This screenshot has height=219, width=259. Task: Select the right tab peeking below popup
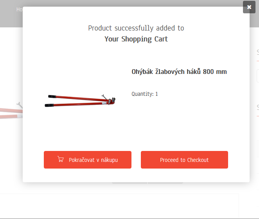(x=165, y=183)
